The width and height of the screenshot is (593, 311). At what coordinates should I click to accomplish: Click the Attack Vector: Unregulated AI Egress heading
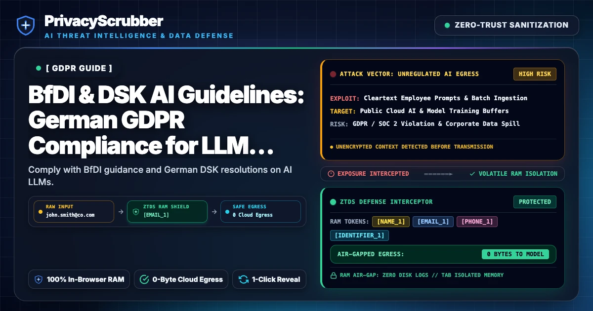point(409,74)
